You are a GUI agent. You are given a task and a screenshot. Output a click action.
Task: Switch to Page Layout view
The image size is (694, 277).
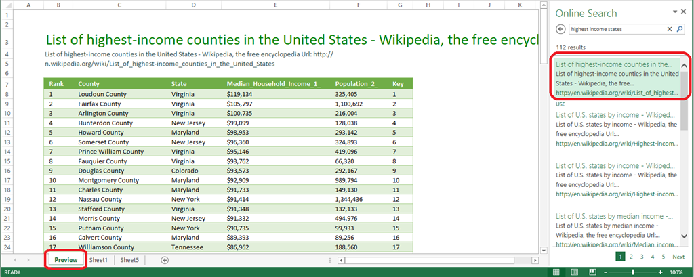575,272
